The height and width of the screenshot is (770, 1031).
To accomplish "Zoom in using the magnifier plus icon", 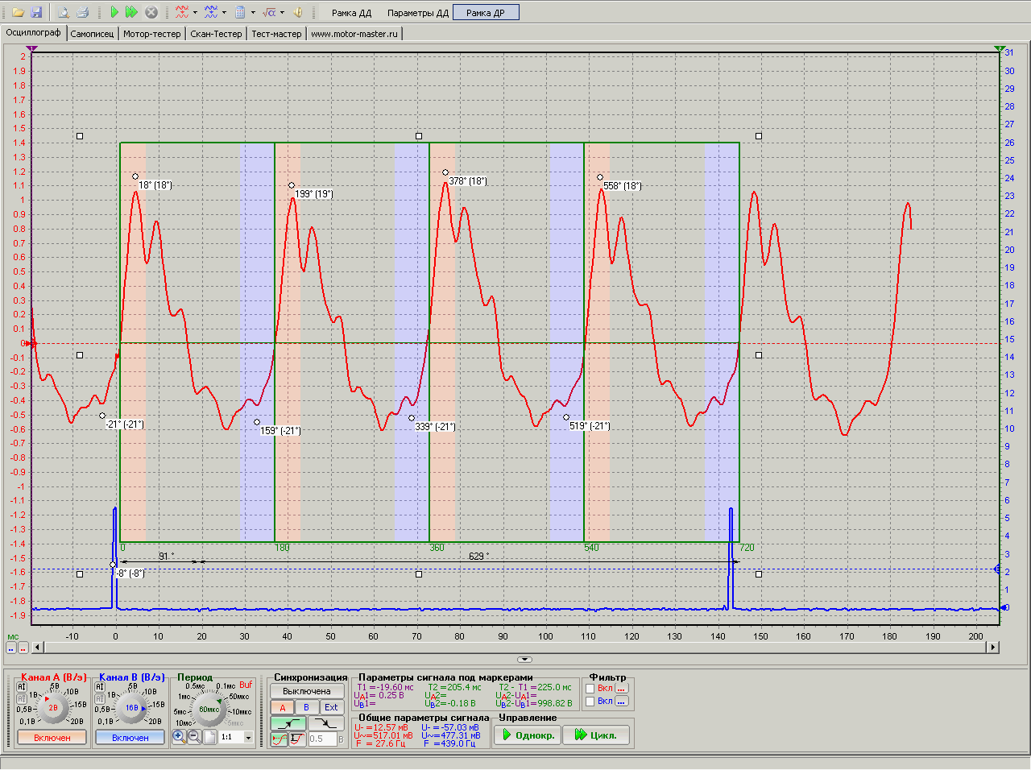I will [x=180, y=736].
